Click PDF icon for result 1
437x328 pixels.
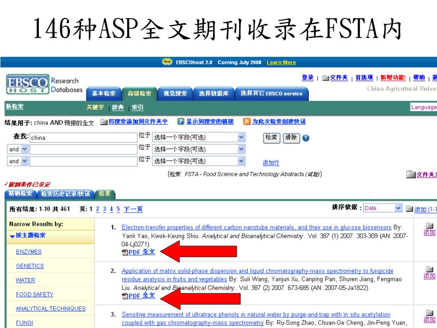125,252
